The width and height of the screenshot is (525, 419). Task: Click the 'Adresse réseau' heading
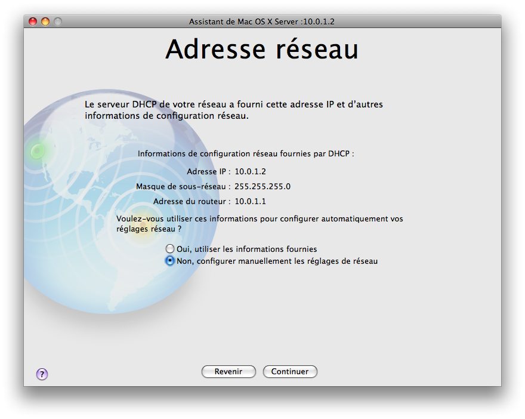click(x=262, y=50)
